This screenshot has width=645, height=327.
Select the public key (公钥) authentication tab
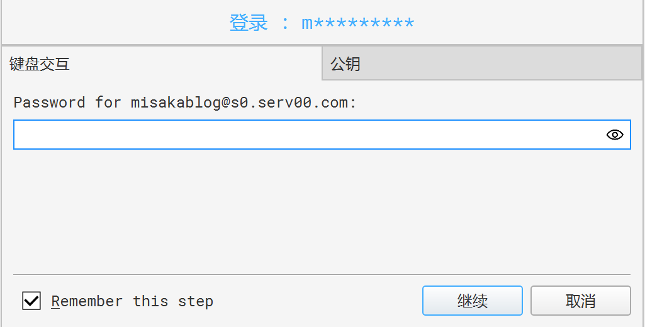point(345,64)
